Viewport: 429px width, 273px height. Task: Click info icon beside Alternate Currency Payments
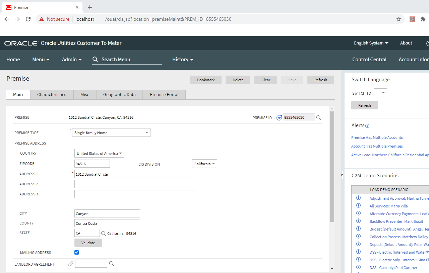(358, 213)
